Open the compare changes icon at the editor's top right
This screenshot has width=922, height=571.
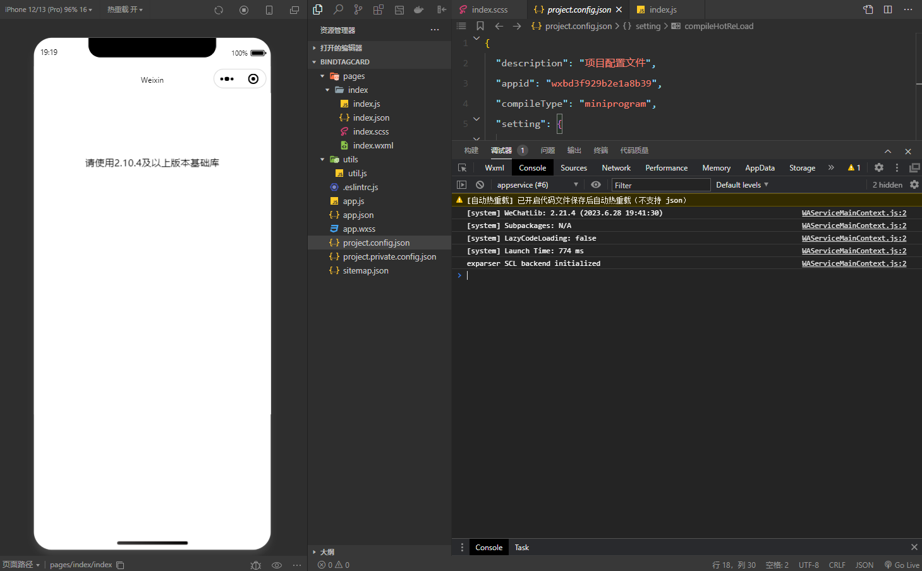click(x=868, y=9)
